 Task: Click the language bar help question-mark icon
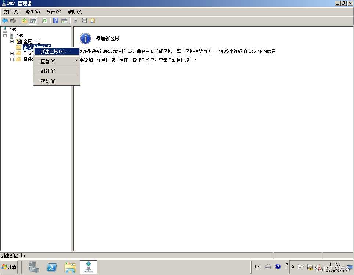coord(278,267)
